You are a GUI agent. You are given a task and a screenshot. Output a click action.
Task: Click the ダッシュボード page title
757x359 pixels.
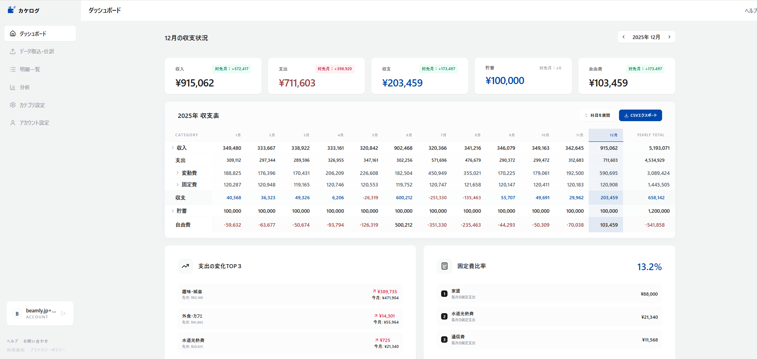tap(104, 10)
